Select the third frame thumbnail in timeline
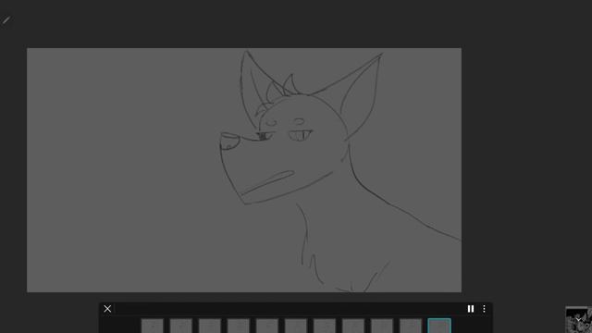This screenshot has height=333, width=592. click(x=210, y=326)
